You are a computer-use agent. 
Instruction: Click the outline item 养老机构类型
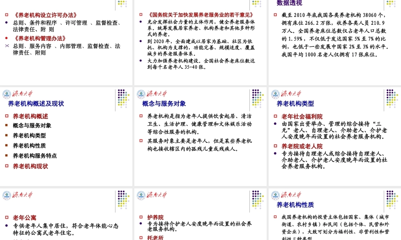[x=29, y=136]
